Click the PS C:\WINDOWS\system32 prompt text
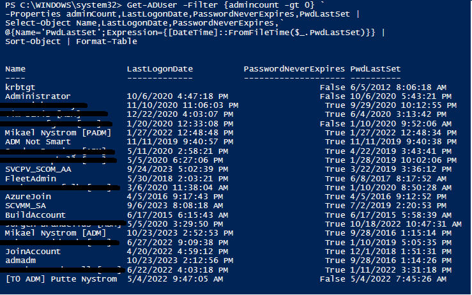The width and height of the screenshot is (472, 295). coord(59,6)
